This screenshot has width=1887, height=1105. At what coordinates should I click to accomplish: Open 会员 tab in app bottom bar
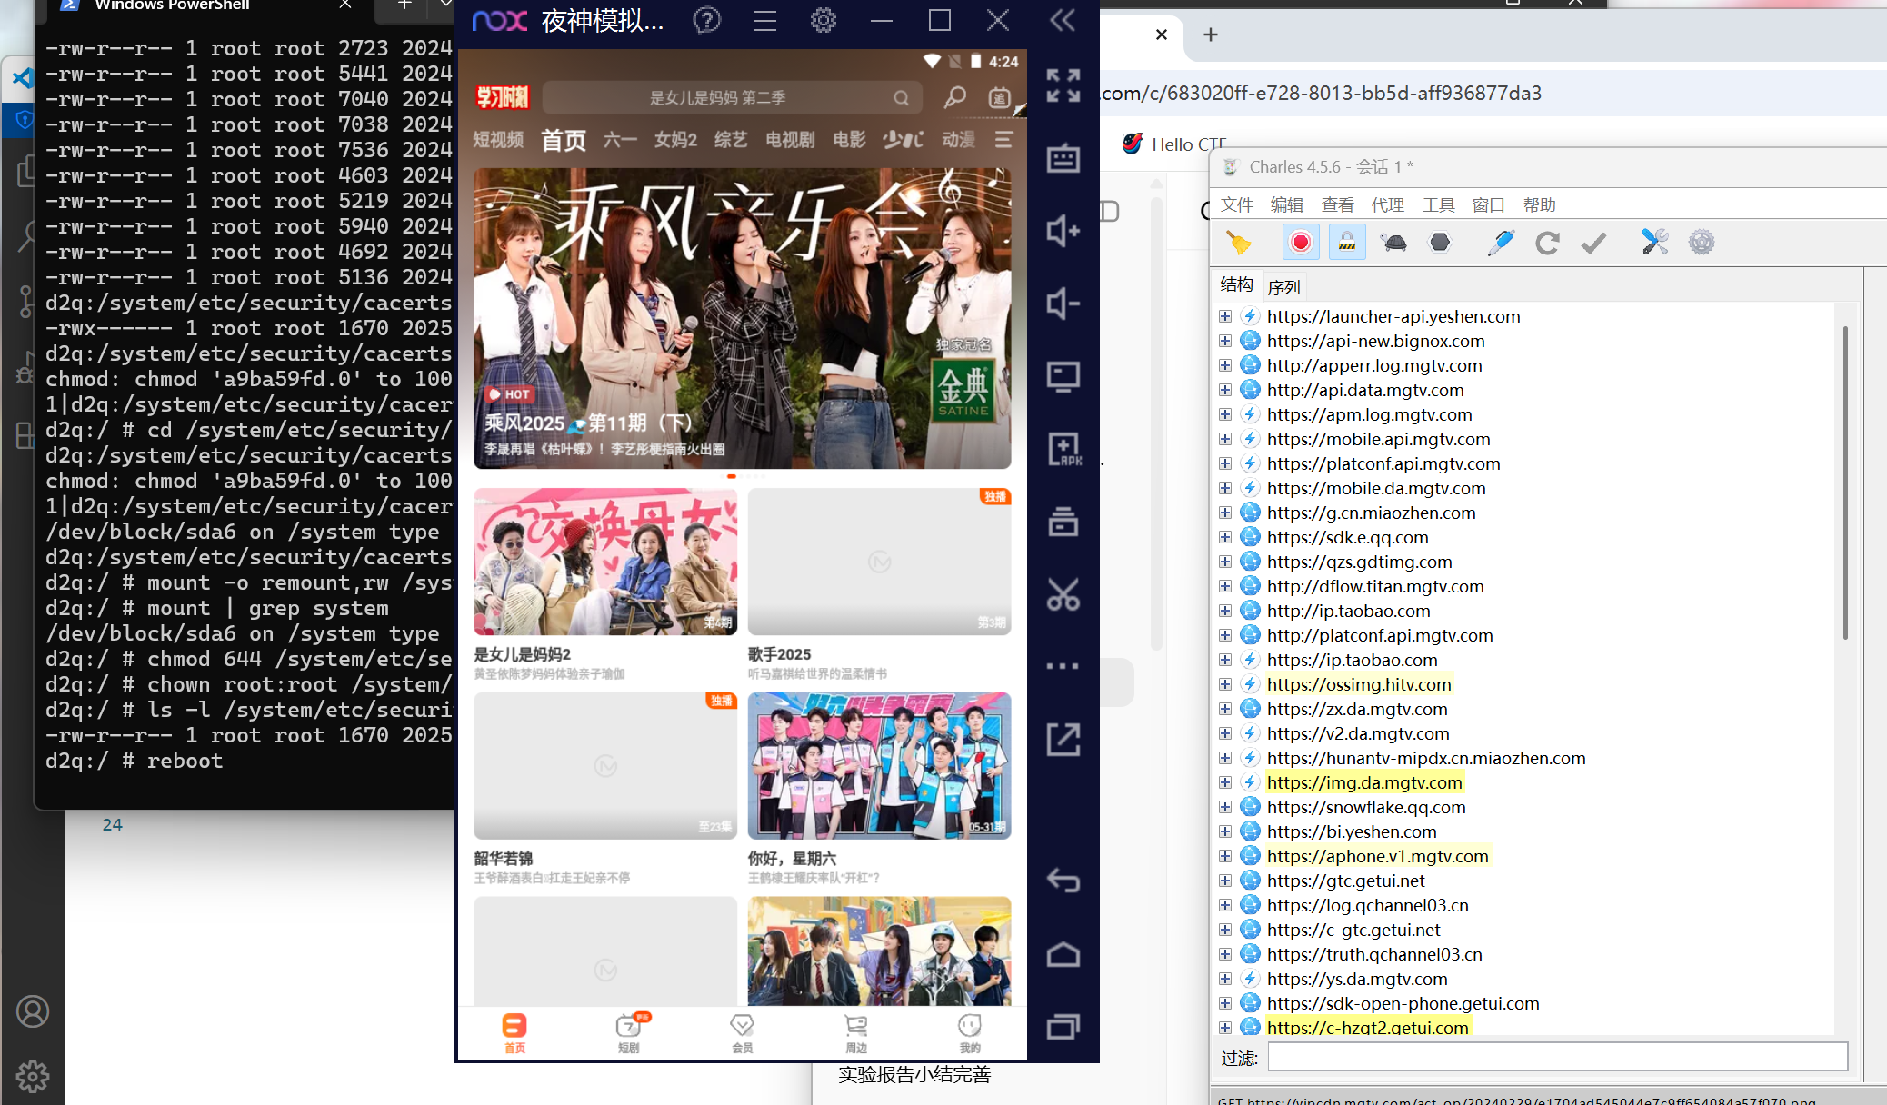click(743, 1033)
